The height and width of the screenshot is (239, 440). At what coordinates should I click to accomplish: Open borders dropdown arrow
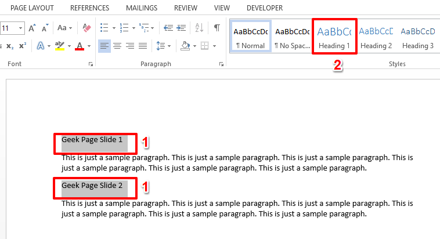pos(214,46)
